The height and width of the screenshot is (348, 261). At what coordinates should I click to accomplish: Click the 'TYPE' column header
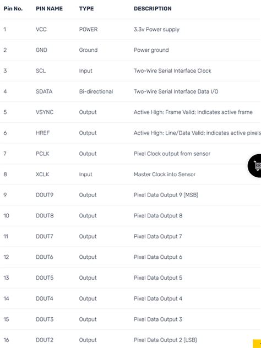(86, 9)
